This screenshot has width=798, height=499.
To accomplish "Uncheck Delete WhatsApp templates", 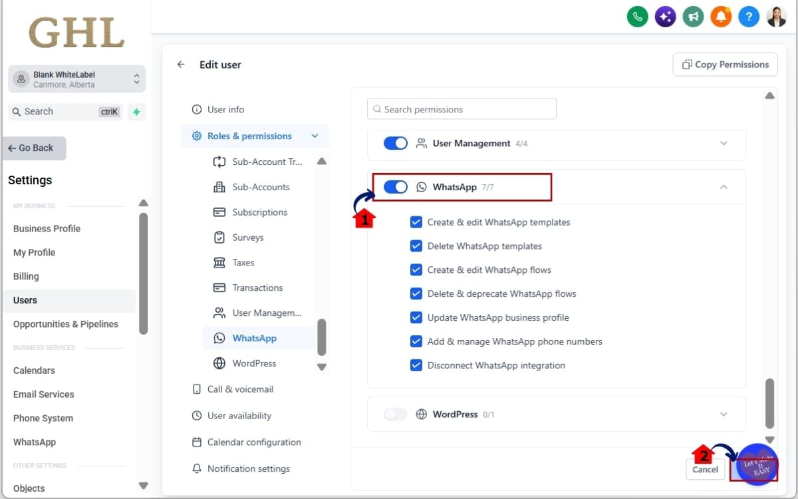I will 416,246.
